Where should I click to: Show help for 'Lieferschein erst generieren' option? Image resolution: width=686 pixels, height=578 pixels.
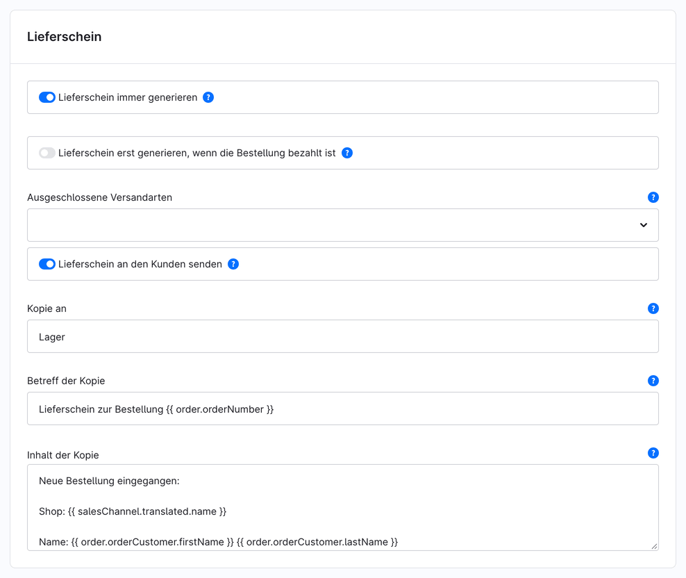347,153
